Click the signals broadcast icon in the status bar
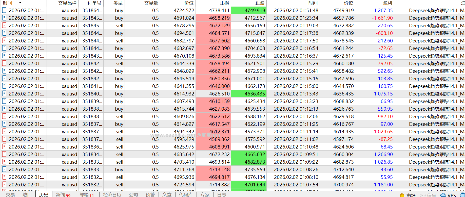465x197 pixels. click(422, 195)
